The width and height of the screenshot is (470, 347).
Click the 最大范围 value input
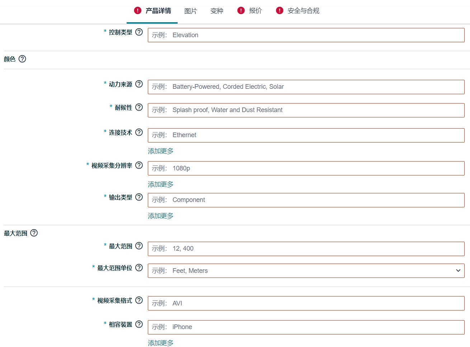coord(306,249)
